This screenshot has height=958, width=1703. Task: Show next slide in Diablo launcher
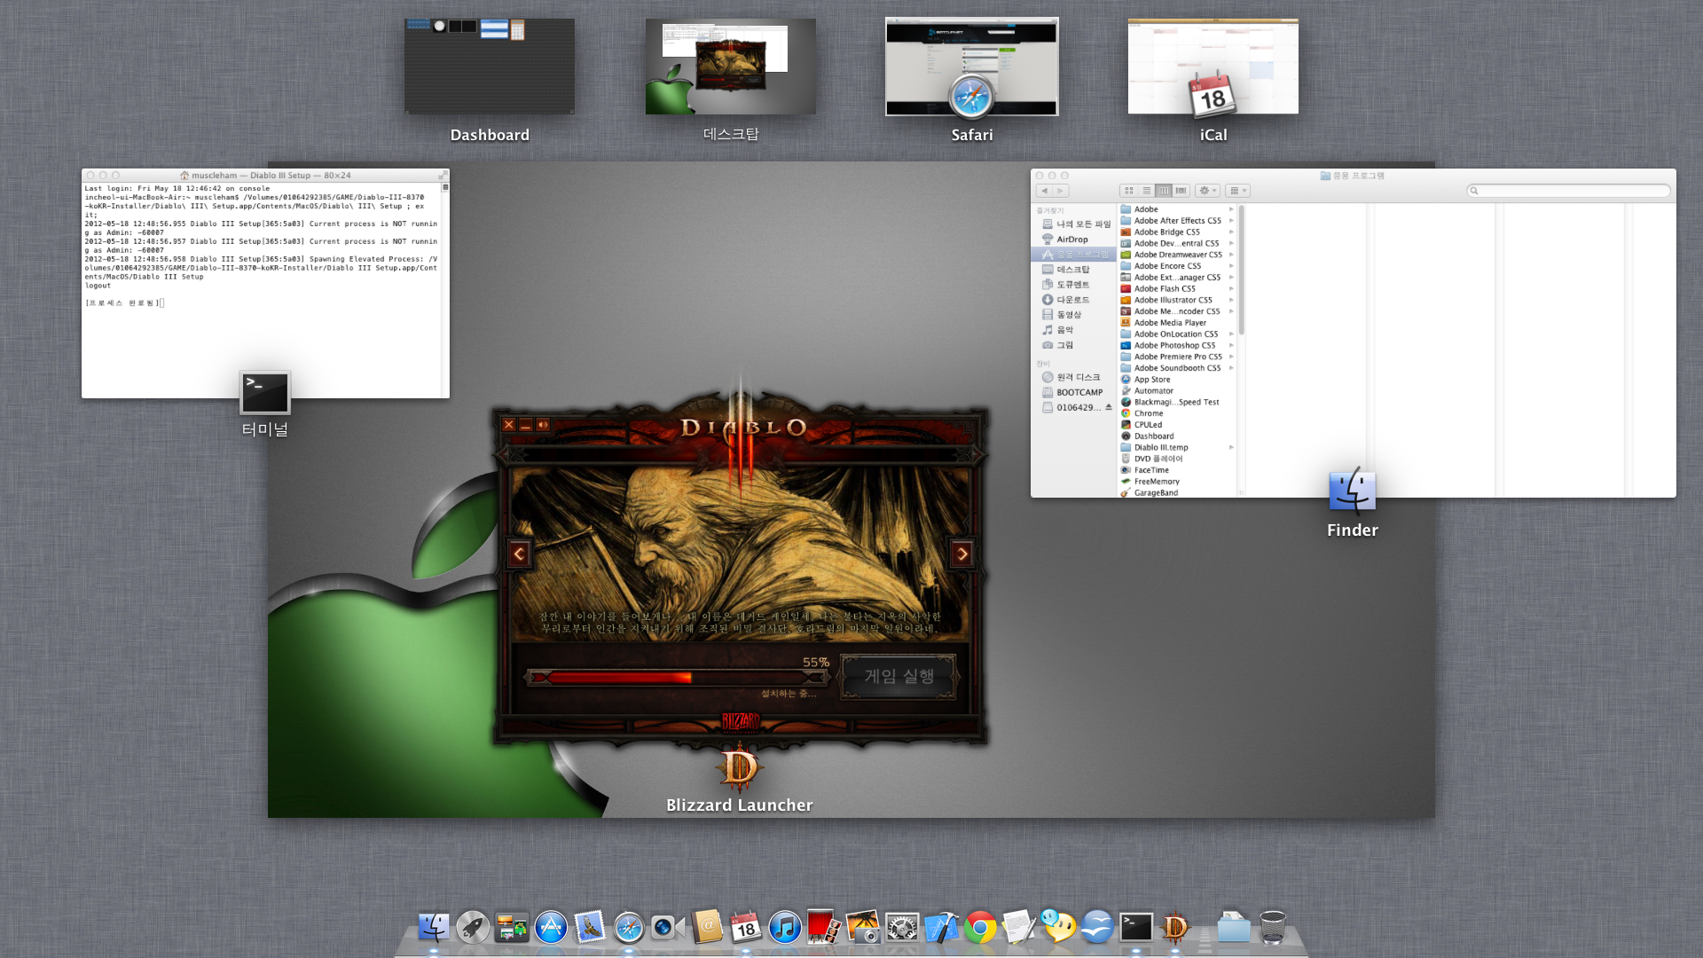point(961,554)
